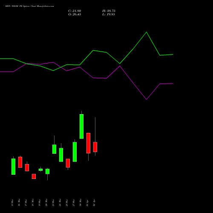
Task: Select the 27 Mar date label
Action: coord(74,202)
